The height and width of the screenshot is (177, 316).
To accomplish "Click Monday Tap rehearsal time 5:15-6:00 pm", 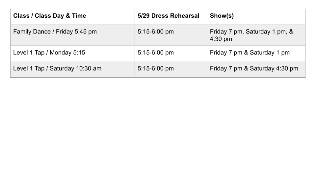I will pos(156,52).
